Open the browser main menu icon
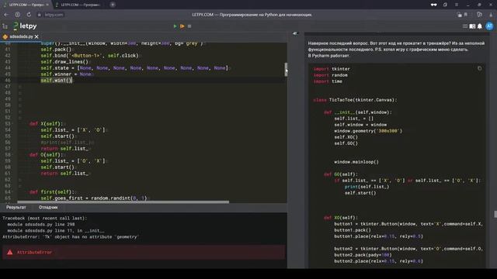 click(x=457, y=5)
